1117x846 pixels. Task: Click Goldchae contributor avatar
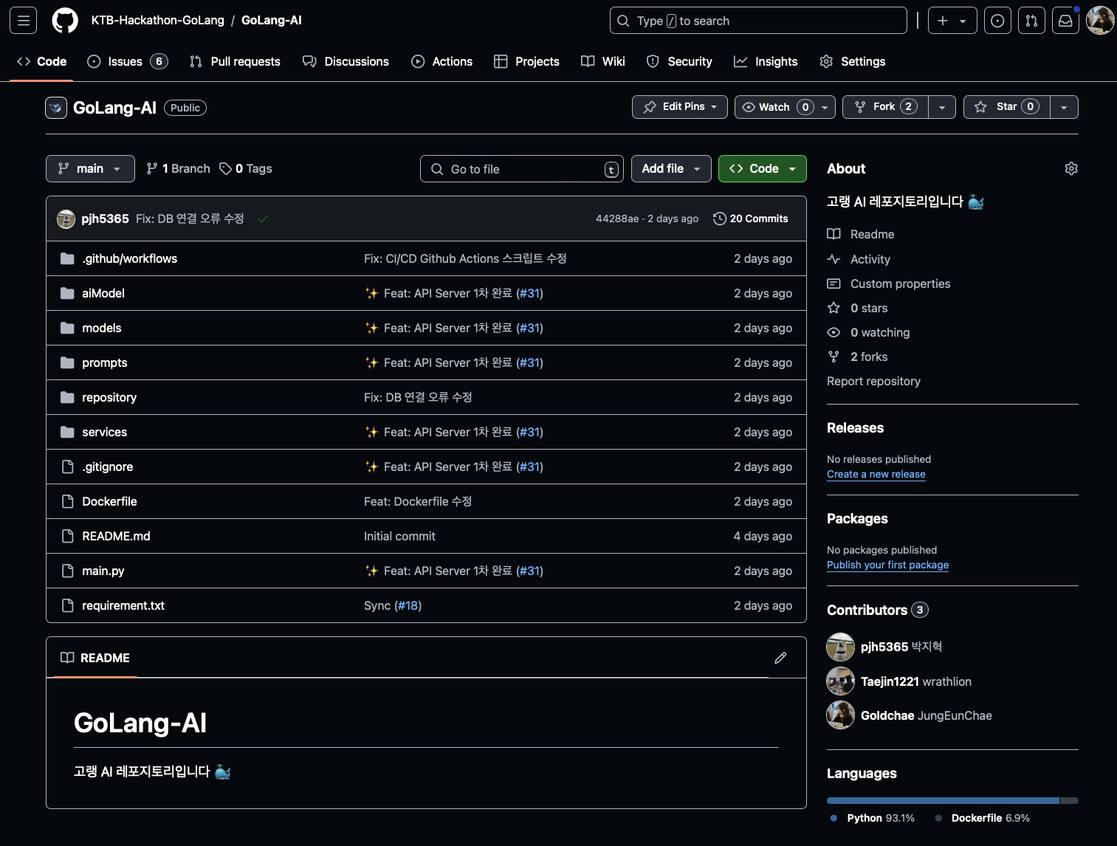(x=840, y=715)
